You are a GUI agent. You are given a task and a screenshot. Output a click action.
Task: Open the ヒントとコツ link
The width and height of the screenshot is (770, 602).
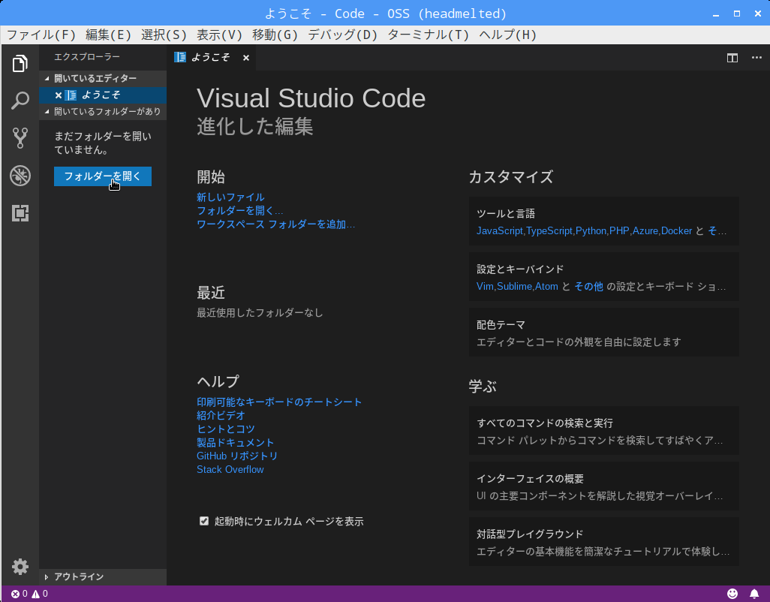point(225,429)
